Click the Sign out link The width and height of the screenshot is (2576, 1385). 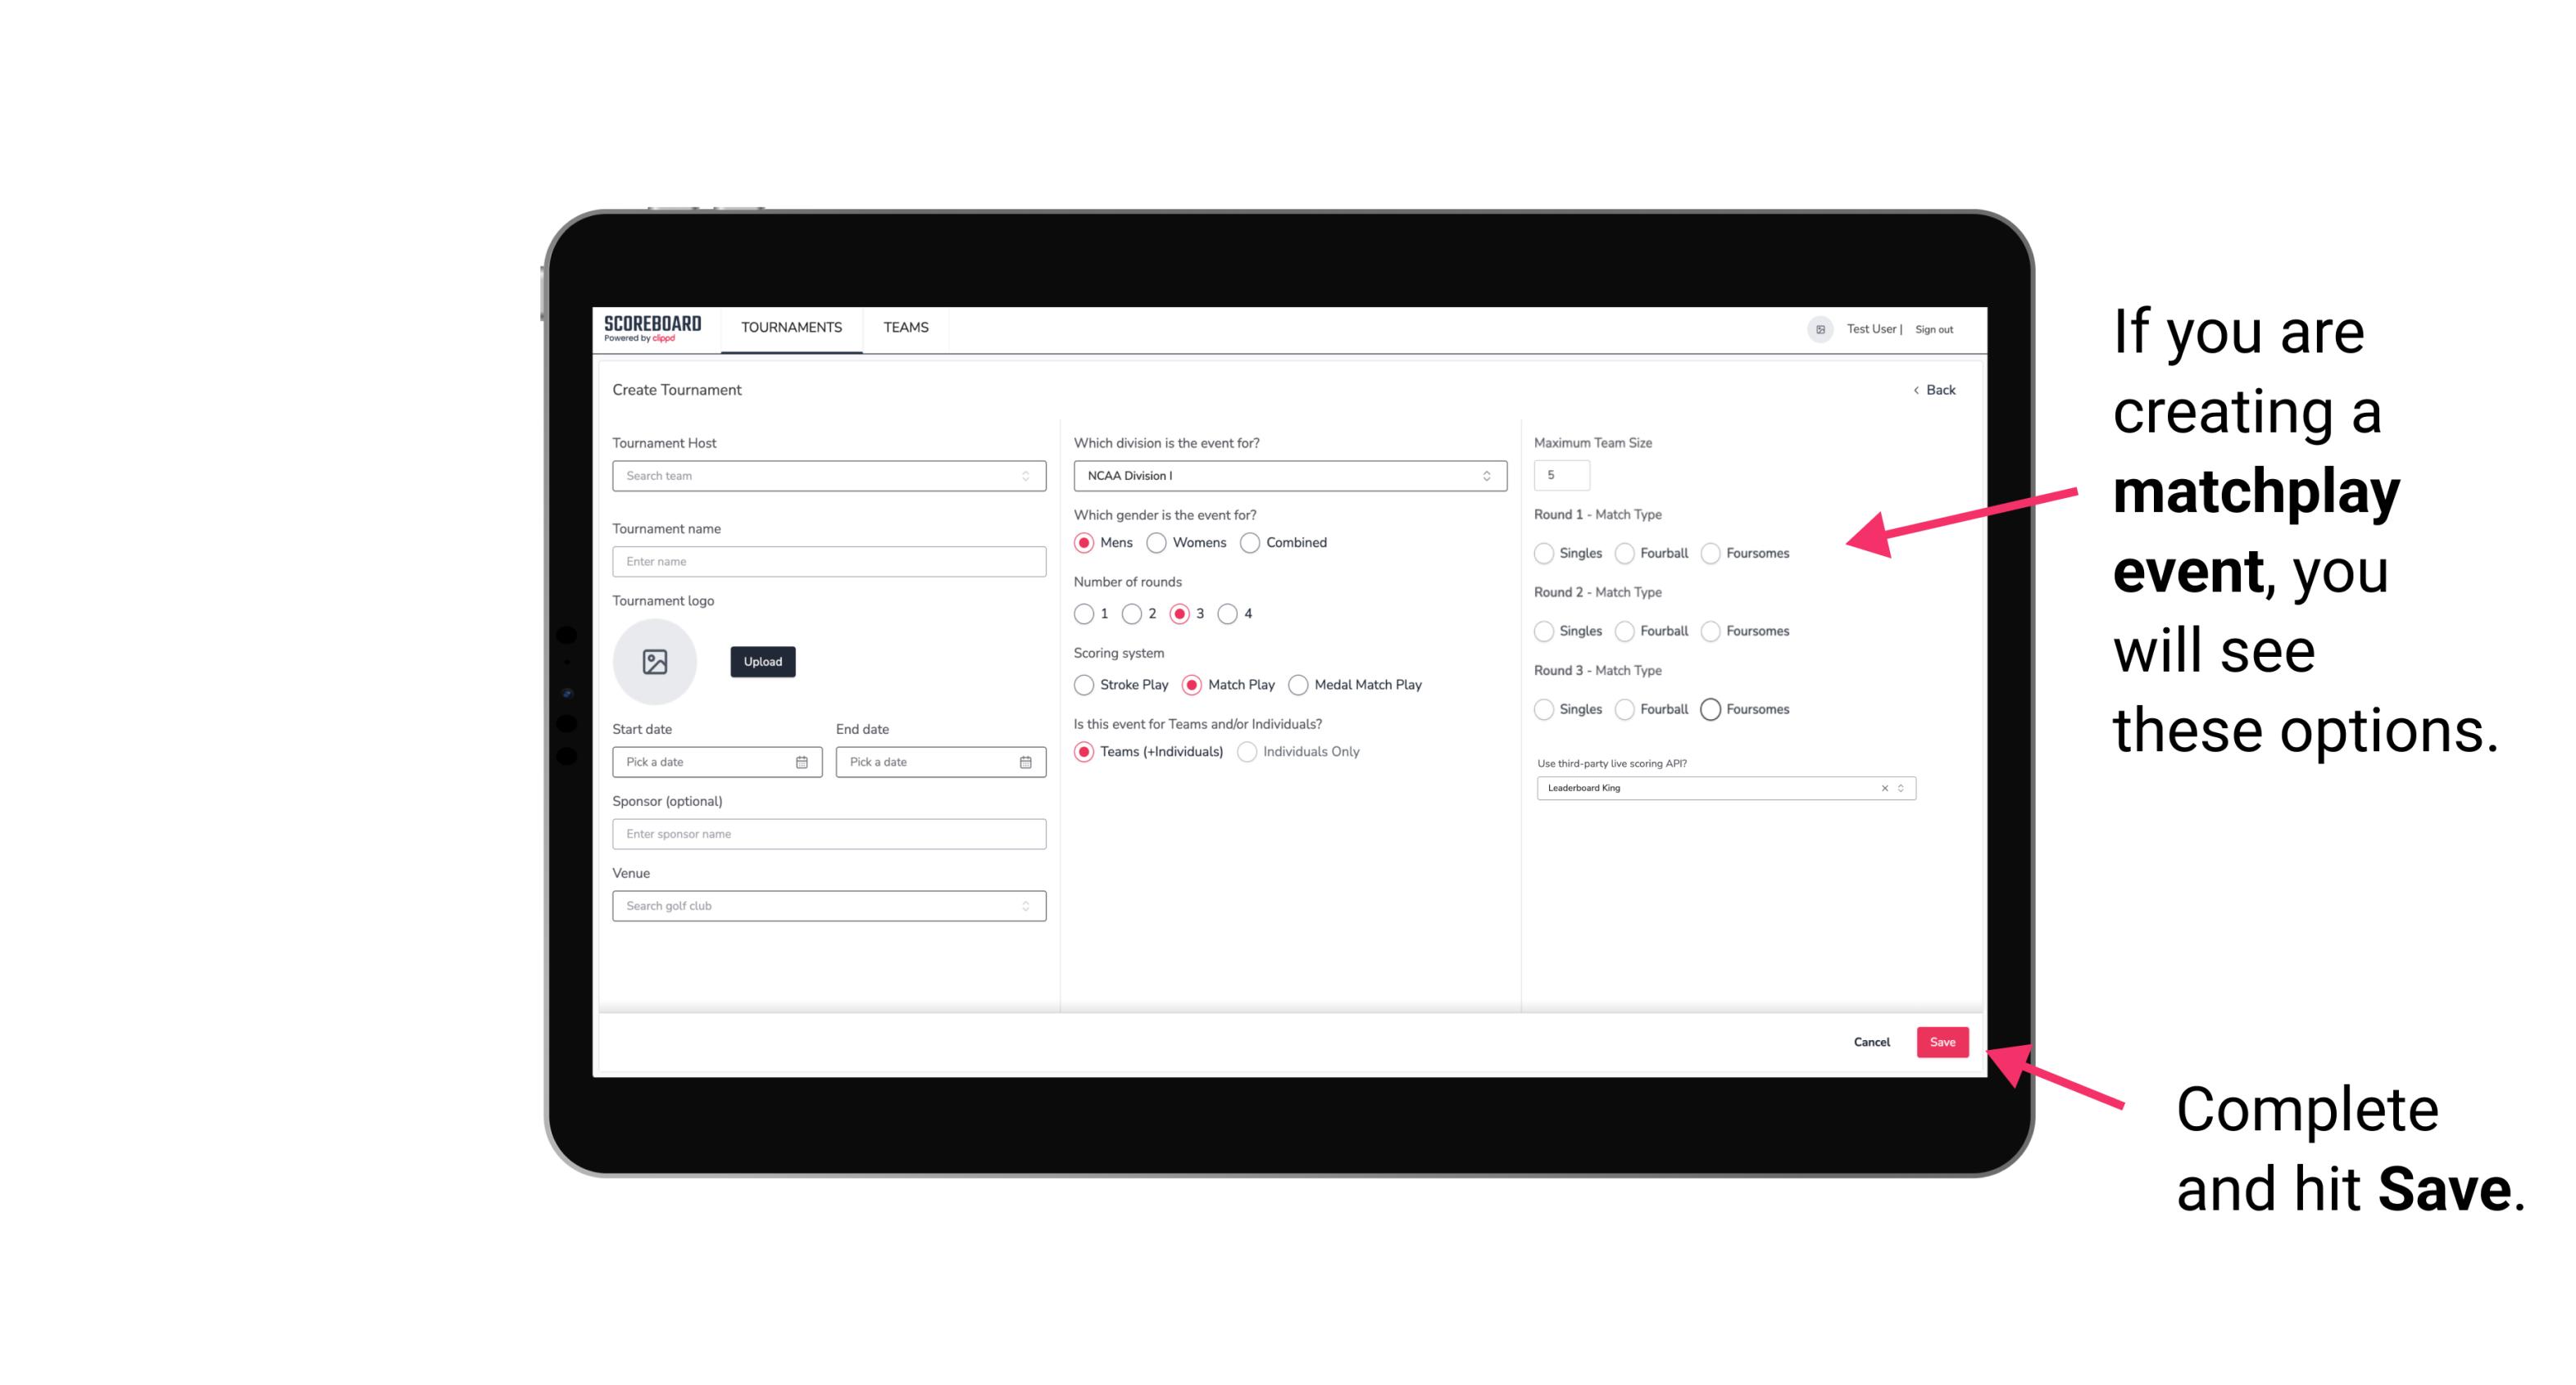pos(1934,328)
